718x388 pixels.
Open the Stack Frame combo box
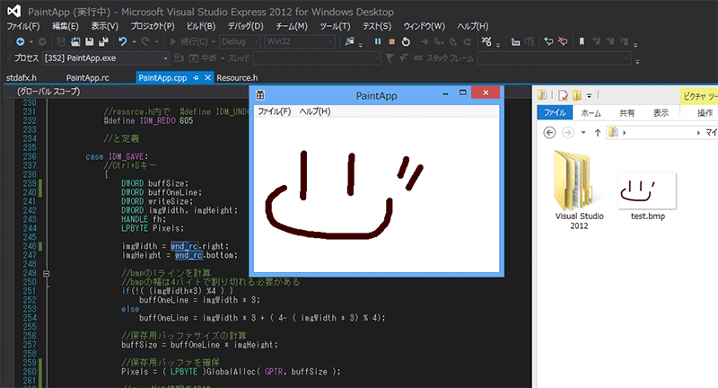[554, 58]
